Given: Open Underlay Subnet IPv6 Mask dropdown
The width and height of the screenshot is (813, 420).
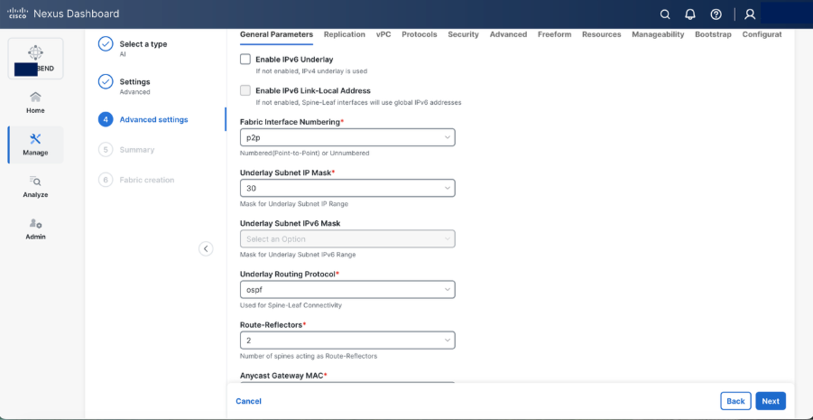Looking at the screenshot, I should coord(347,238).
